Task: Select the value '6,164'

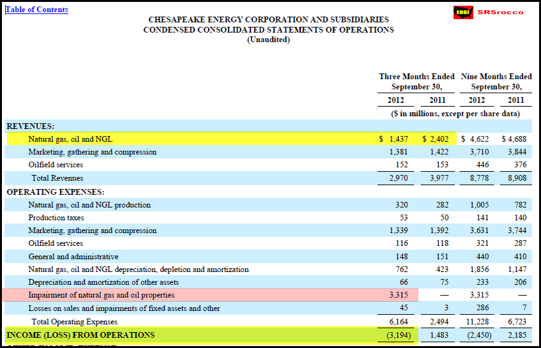Action: 399,322
